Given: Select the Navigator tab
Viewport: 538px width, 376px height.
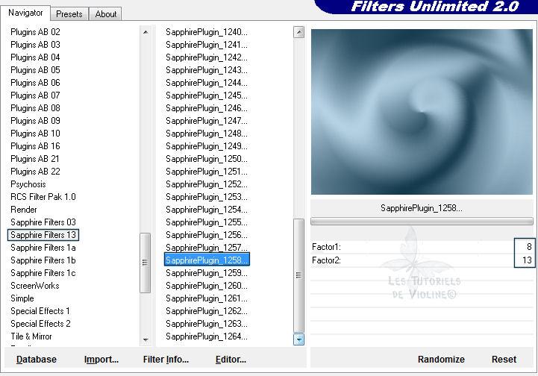Looking at the screenshot, I should tap(26, 13).
